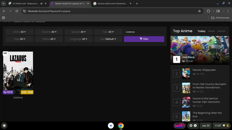The image size is (232, 130).
Task: Close the Game Jolt tab
Action: [x=46, y=4]
